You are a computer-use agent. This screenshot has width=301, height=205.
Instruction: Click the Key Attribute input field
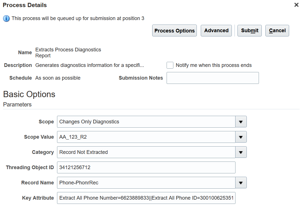tap(146, 198)
